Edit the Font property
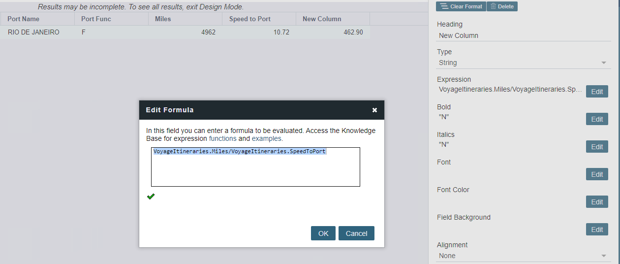The image size is (620, 264). tap(596, 174)
